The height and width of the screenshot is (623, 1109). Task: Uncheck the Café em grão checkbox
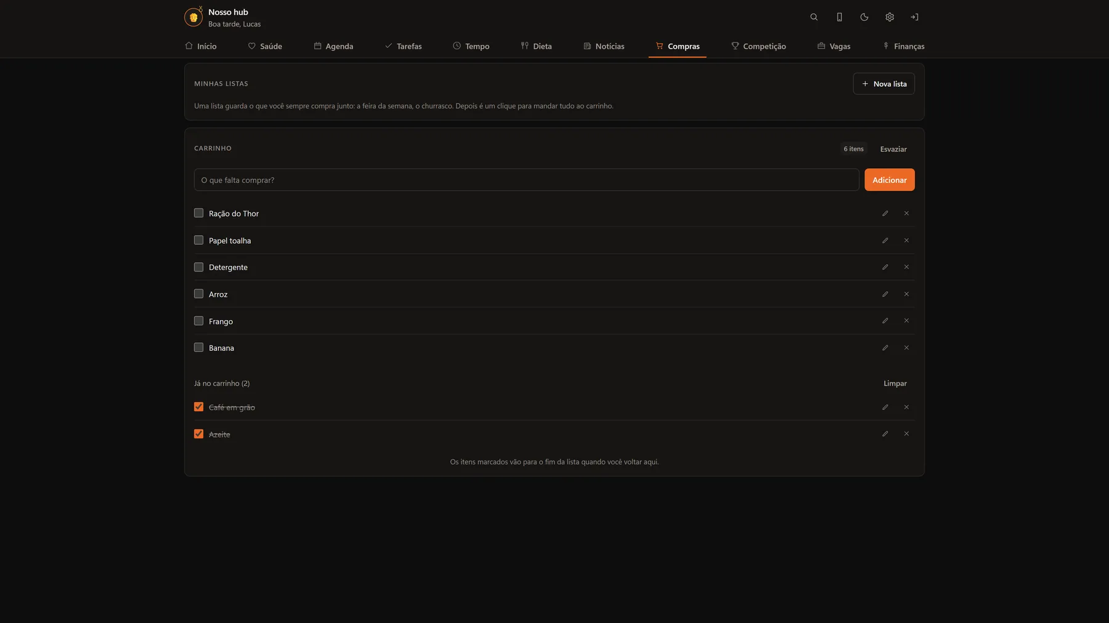(x=198, y=407)
